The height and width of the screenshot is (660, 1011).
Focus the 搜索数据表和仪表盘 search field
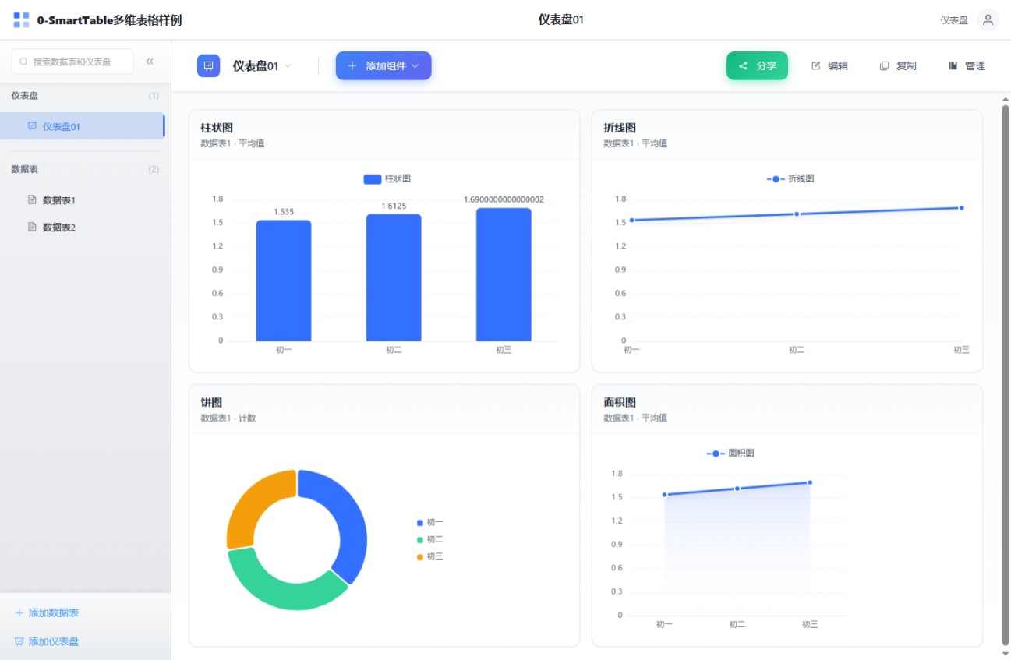point(78,62)
